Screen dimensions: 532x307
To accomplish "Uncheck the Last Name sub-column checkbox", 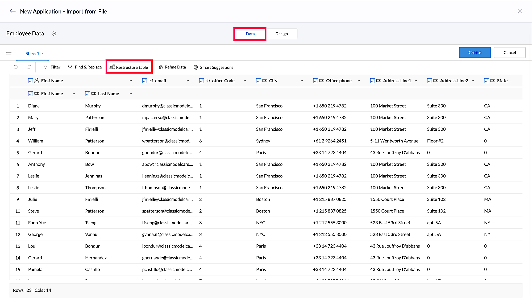I will [88, 94].
